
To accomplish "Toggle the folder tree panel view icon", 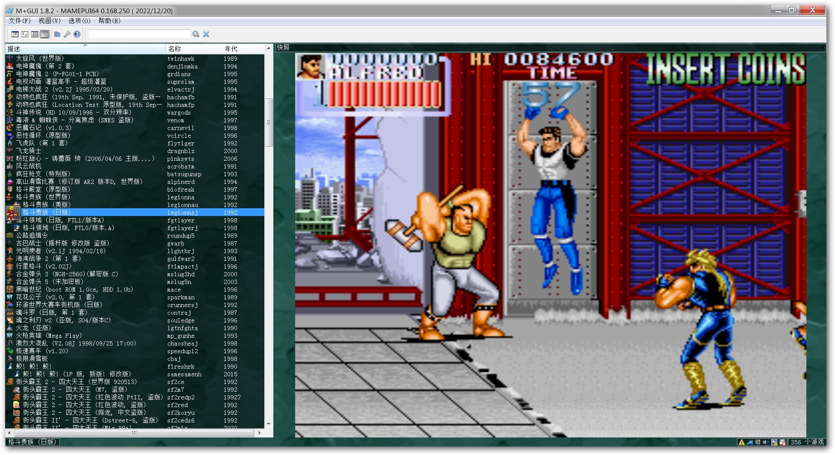I will (15, 34).
